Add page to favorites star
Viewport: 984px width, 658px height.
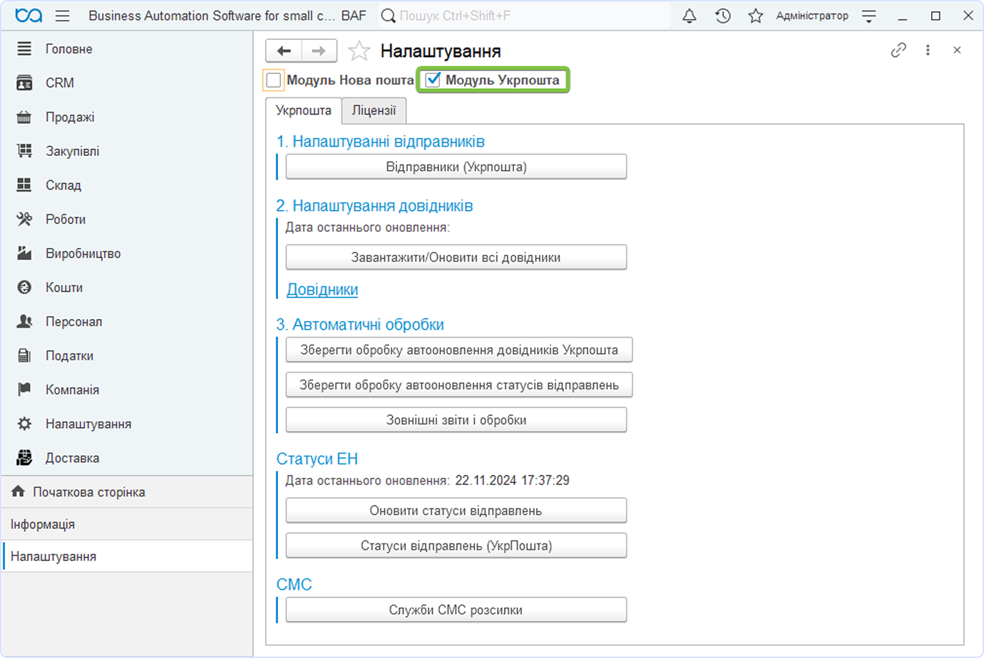pos(359,51)
